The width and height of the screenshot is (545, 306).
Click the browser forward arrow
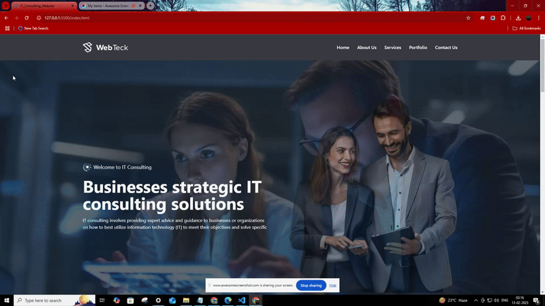pos(16,18)
